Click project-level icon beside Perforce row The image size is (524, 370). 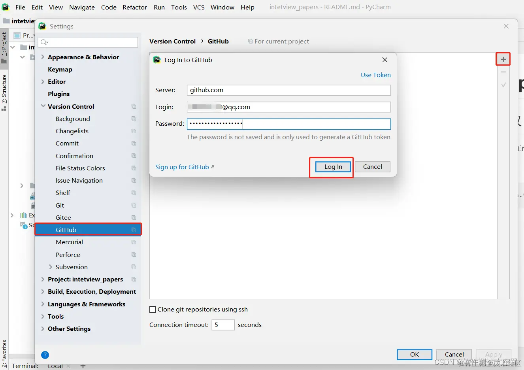pos(134,255)
